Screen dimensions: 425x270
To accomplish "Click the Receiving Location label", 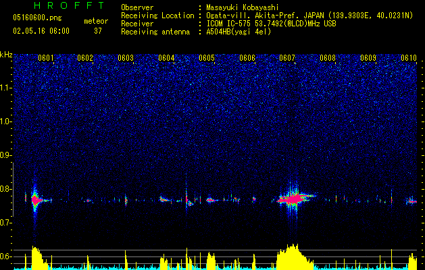I will (157, 16).
